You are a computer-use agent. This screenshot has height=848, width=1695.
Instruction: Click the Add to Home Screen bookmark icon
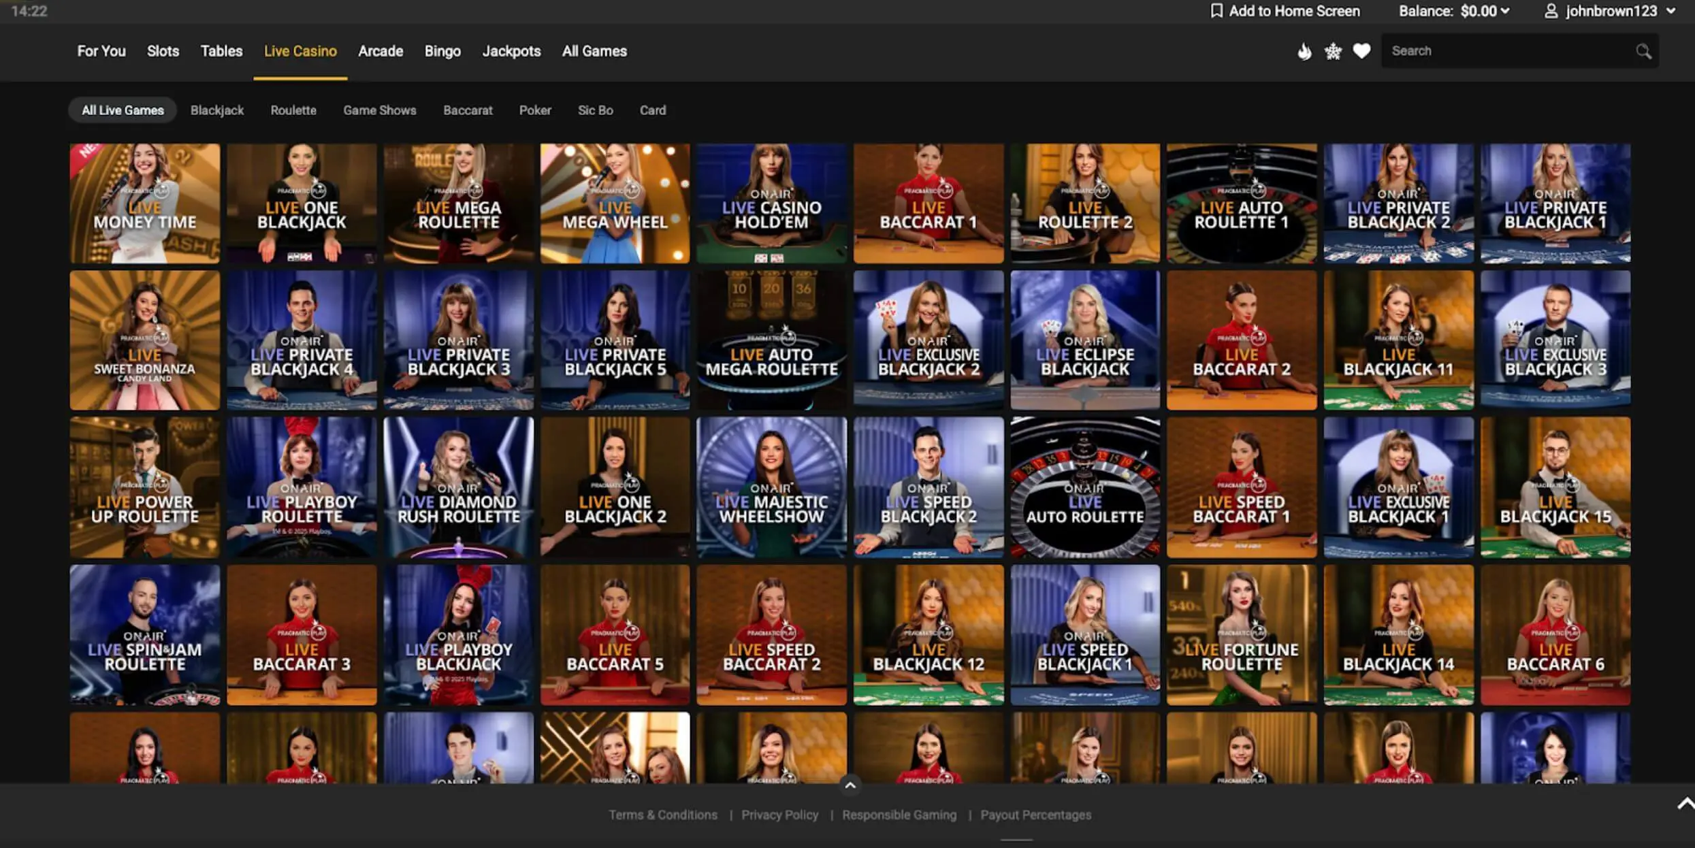coord(1216,11)
